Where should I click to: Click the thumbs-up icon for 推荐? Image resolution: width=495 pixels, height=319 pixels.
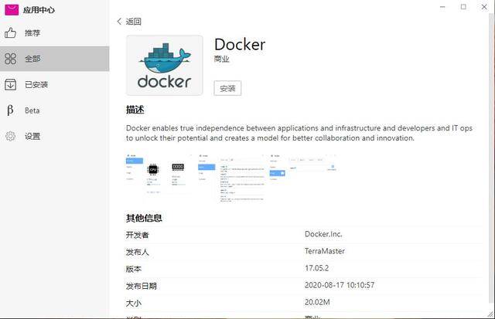[11, 33]
